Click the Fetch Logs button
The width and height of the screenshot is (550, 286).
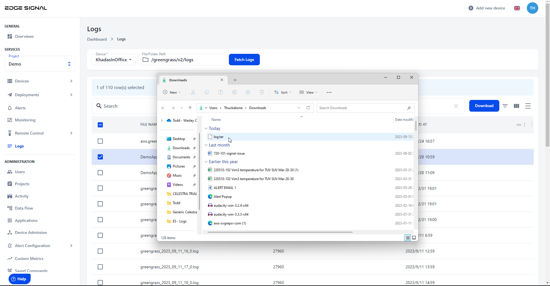pos(244,60)
